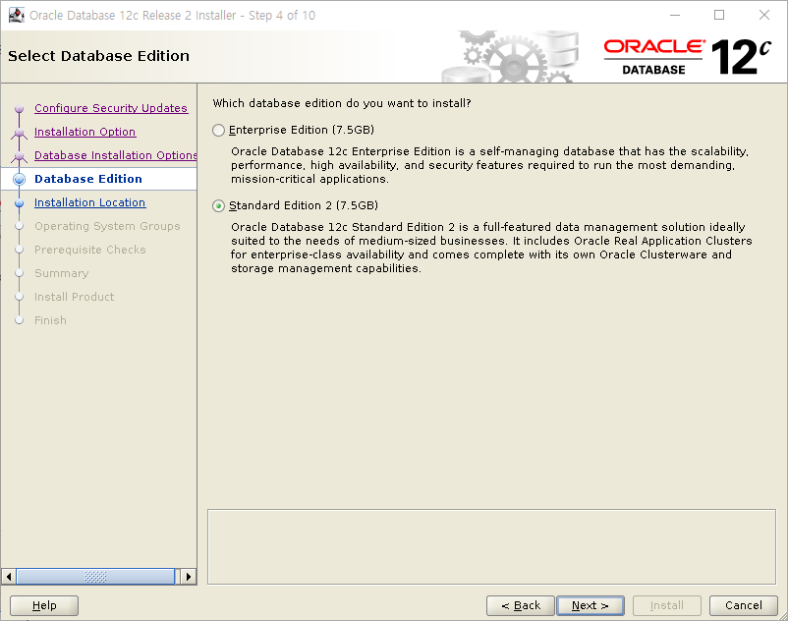Open Database Installation Options step
Screen dimensions: 788x621
[x=116, y=155]
